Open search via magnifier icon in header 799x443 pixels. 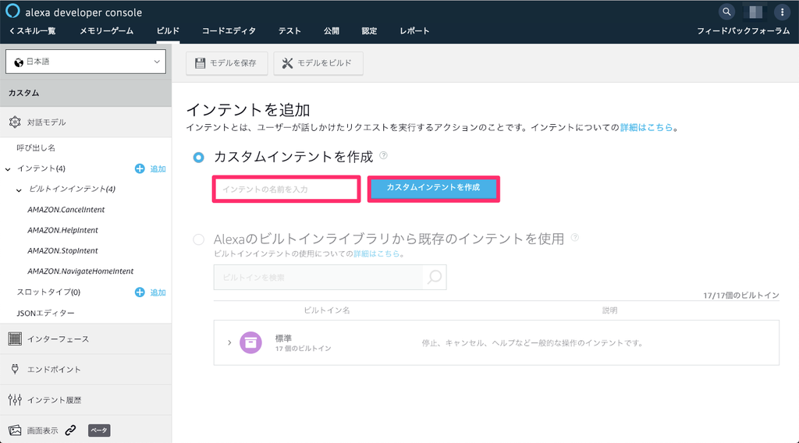726,12
